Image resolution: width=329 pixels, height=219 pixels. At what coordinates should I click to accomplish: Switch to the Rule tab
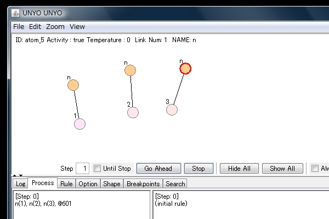pos(66,184)
